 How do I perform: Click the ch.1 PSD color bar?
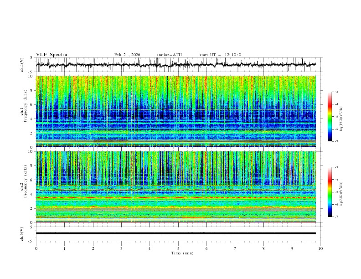(330, 117)
